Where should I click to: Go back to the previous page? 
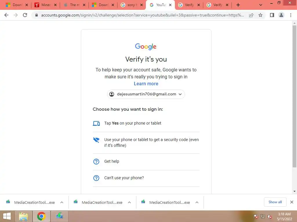(x=6, y=15)
